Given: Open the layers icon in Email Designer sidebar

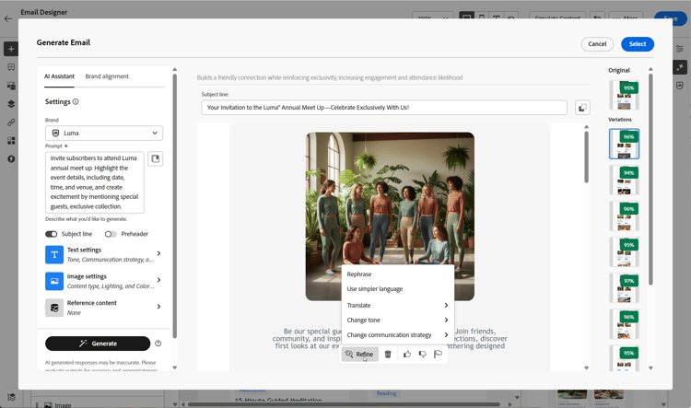Looking at the screenshot, I should [11, 104].
